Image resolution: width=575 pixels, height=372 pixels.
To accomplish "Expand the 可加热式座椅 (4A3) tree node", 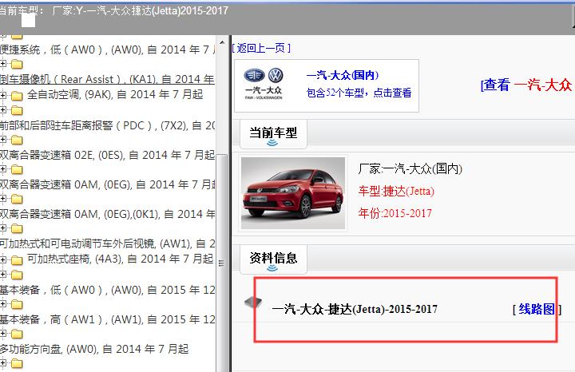I will [x=3, y=259].
